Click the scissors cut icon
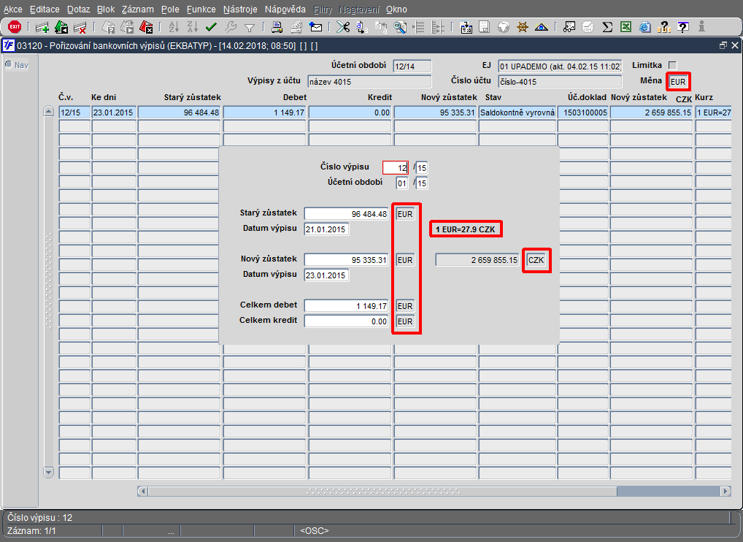This screenshot has width=743, height=542. coord(342,28)
